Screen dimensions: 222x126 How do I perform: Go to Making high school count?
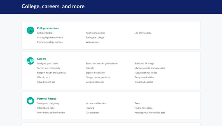(x=50, y=37)
